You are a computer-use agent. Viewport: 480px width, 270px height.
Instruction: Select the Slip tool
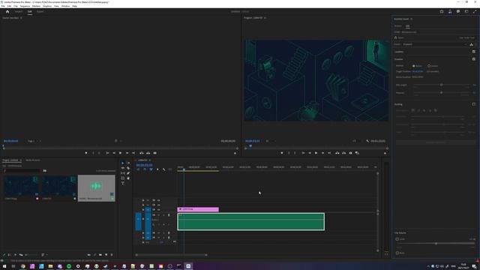pyautogui.click(x=123, y=173)
